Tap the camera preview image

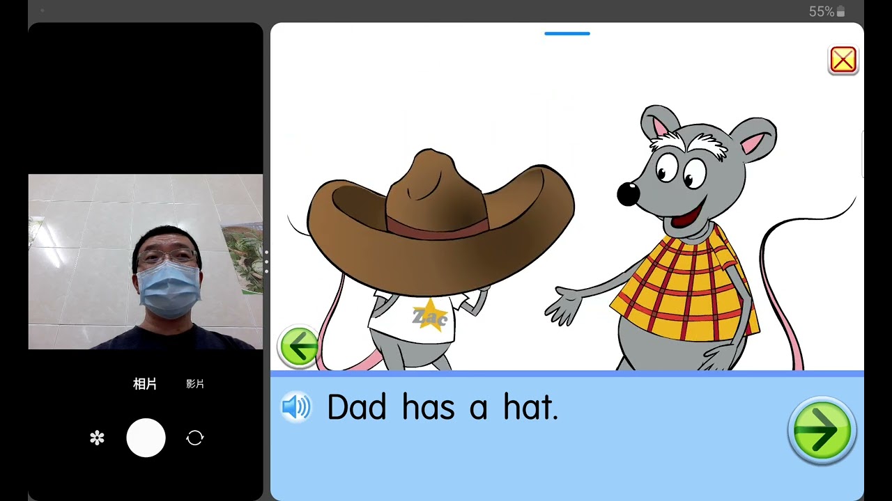(146, 262)
